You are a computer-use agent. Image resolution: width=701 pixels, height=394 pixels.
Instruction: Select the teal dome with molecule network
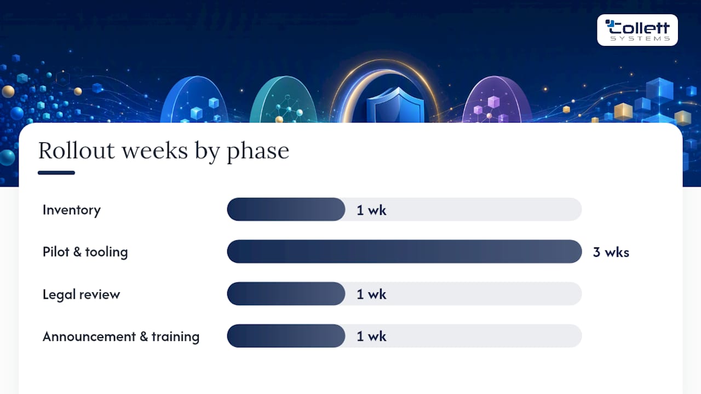284,100
